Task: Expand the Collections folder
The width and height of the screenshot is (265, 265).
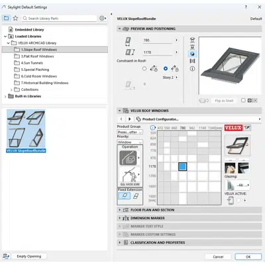Action: click(11, 89)
